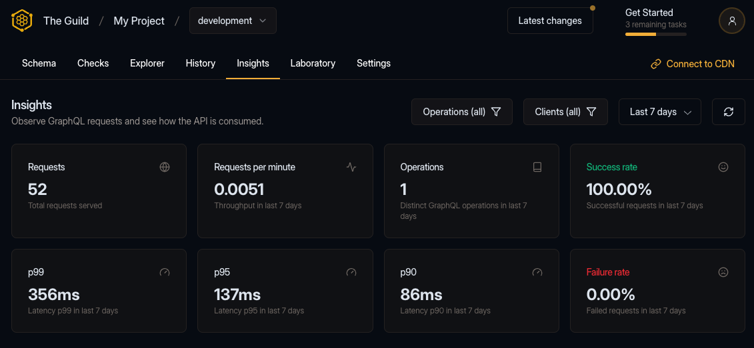Click the pulse icon in Requests per minute
This screenshot has width=754, height=348.
coord(351,167)
